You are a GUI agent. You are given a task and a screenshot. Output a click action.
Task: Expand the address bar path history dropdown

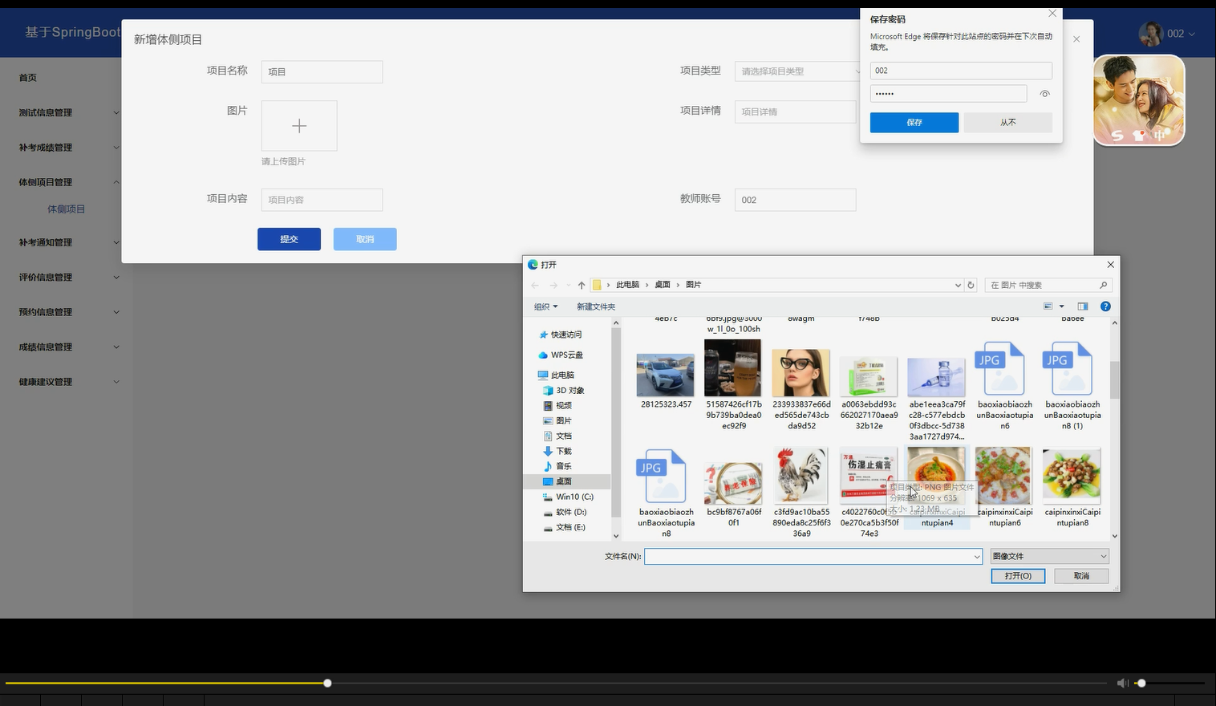pyautogui.click(x=958, y=286)
